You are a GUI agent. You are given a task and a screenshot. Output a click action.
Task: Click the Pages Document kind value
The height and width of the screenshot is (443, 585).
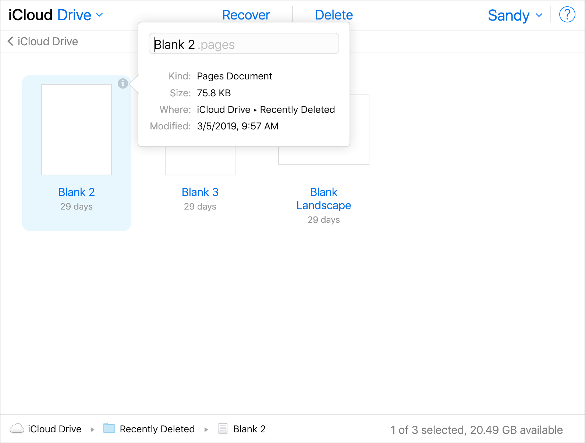[234, 76]
